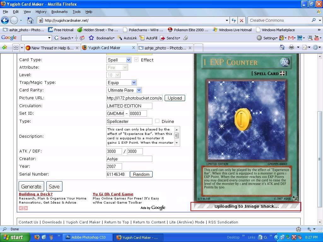Expand the Trap/Magic Type dropdown

[x=121, y=83]
